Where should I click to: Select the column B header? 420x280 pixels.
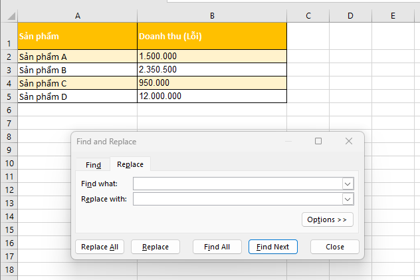[x=212, y=15]
